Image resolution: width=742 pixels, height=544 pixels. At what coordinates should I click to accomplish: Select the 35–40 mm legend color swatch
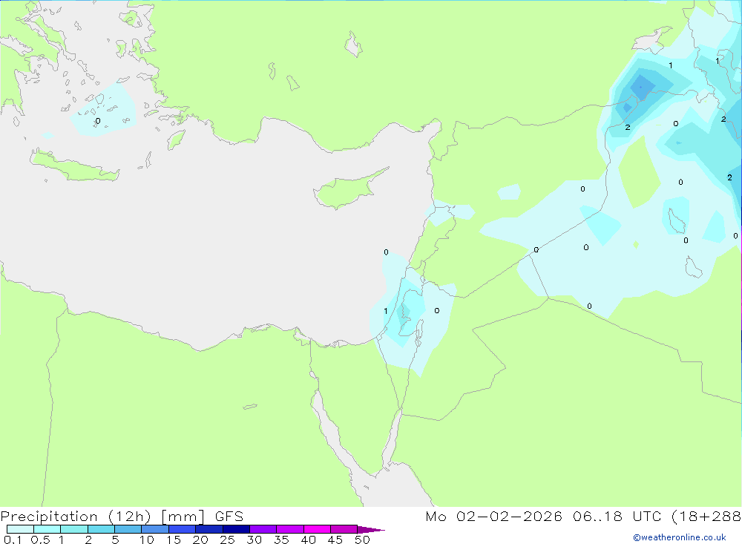pos(290,529)
